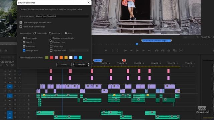The width and height of the screenshot is (214, 120).
Task: Toggle lock on track V6
Action: 5,71
